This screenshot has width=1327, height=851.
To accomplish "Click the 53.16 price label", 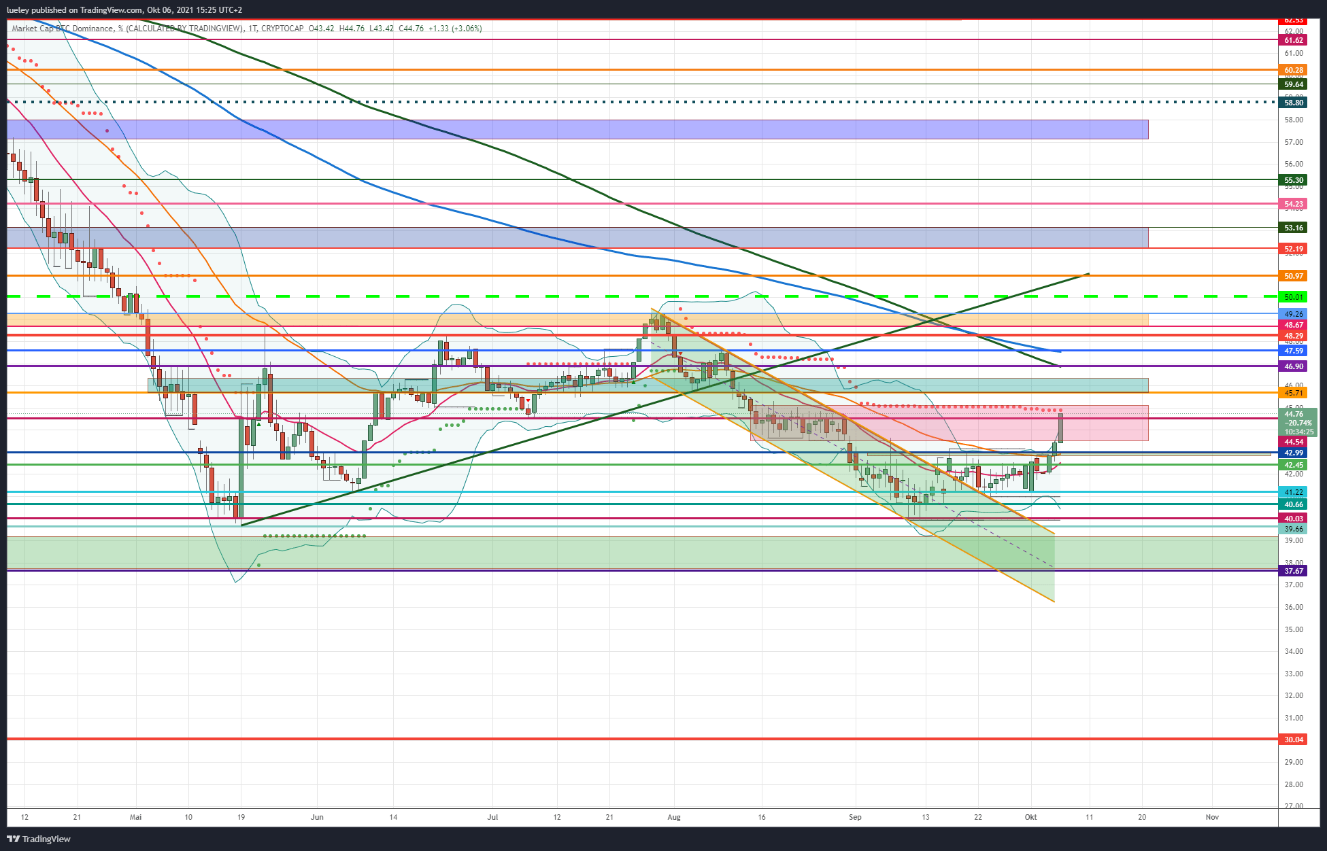I will tap(1293, 228).
